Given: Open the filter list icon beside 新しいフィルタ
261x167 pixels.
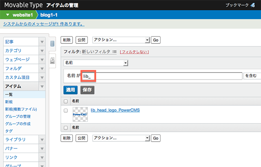Looking at the screenshot, I should [114, 52].
